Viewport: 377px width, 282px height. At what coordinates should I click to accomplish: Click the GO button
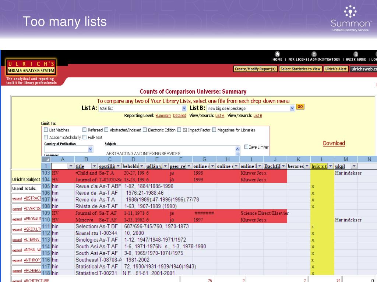tap(300, 107)
